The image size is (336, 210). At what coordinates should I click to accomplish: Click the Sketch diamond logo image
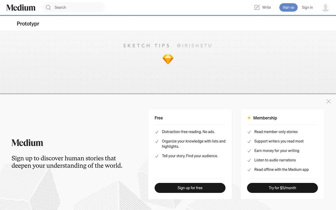pyautogui.click(x=168, y=59)
